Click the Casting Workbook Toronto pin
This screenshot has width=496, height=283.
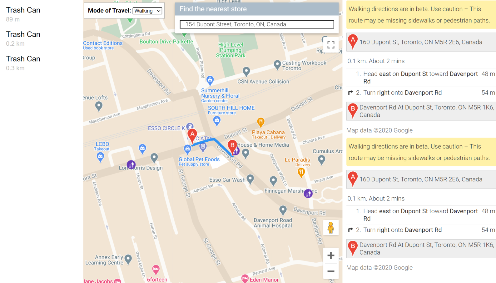(277, 65)
